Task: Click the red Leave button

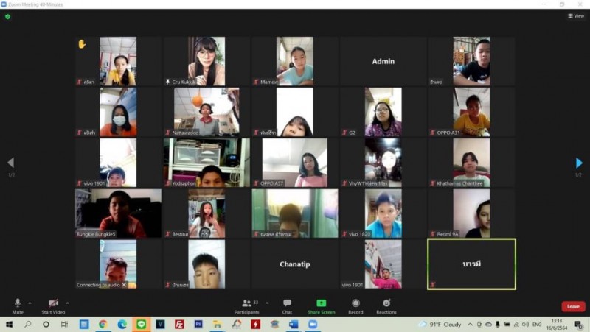Action: coord(572,306)
